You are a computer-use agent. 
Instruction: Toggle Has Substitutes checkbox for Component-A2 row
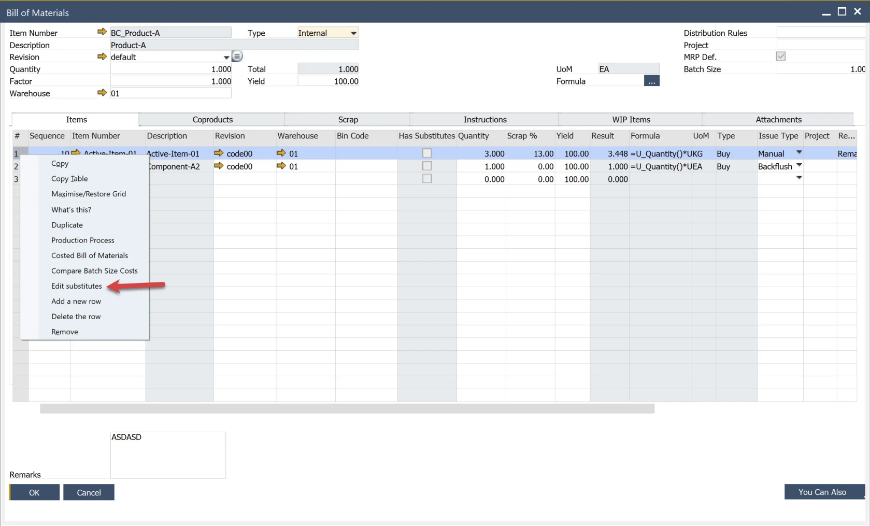[x=427, y=166]
